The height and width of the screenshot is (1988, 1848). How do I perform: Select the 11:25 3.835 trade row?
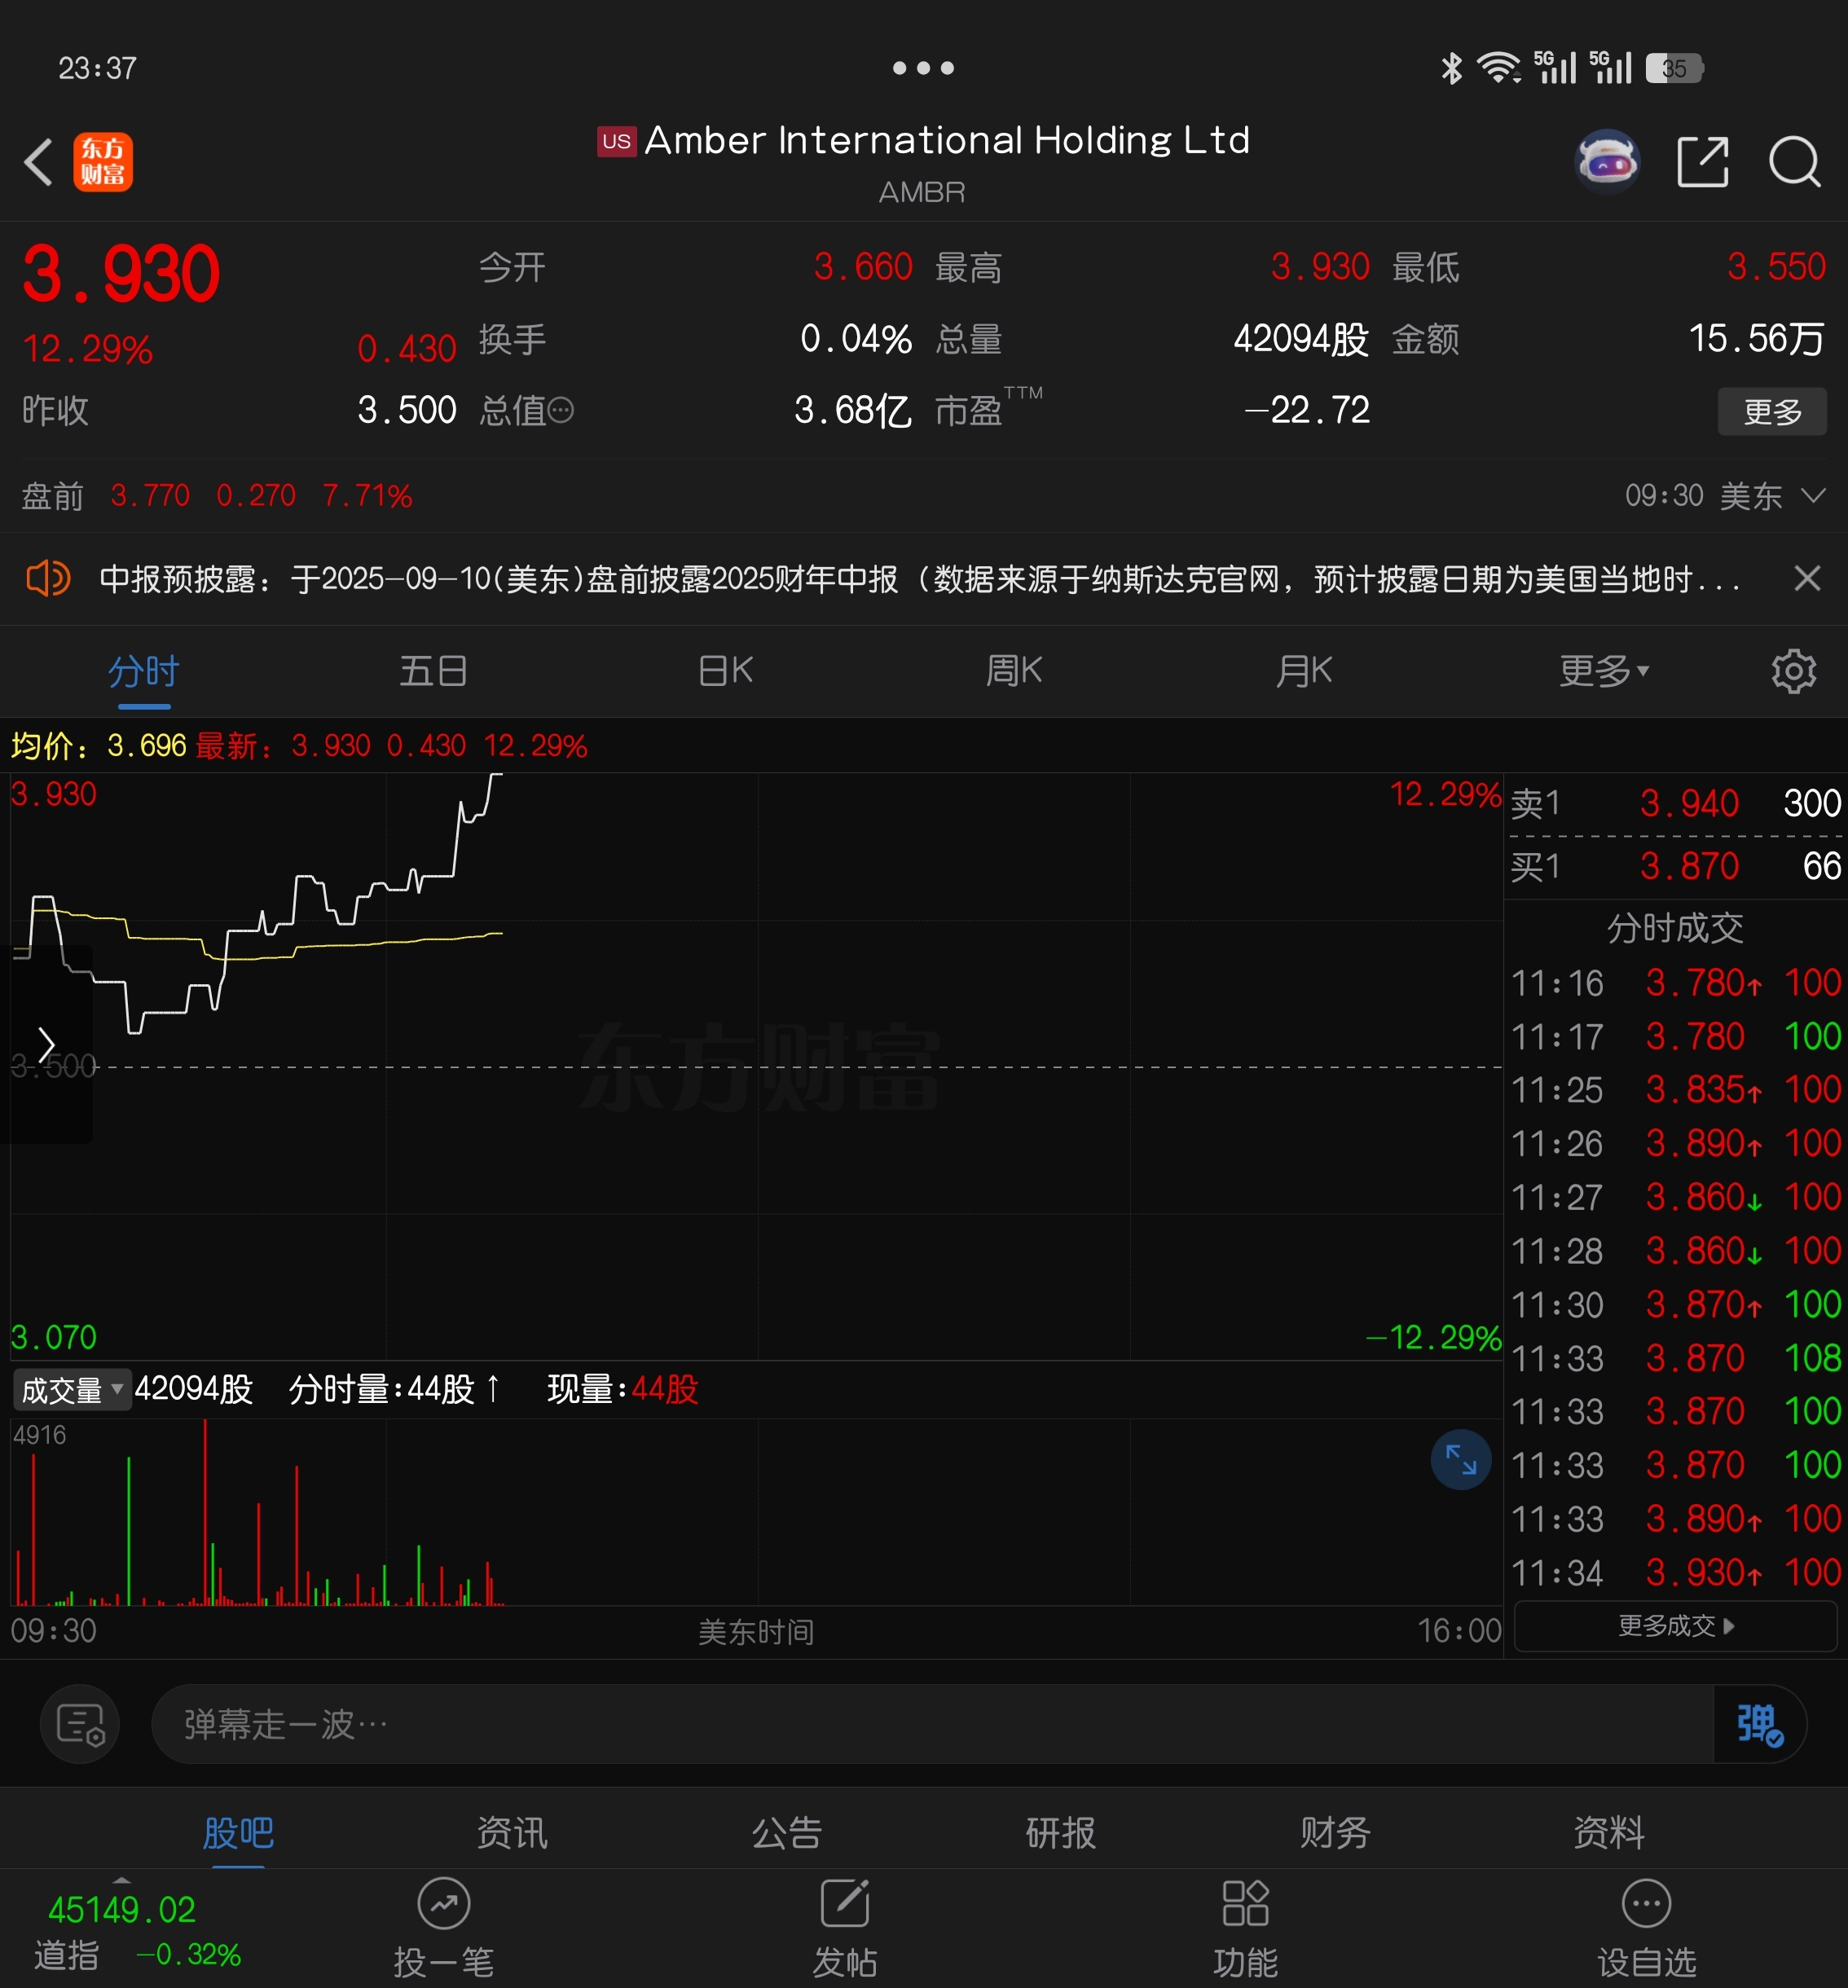pos(1675,1089)
